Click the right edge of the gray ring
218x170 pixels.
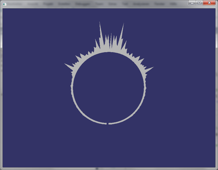[x=145, y=88]
